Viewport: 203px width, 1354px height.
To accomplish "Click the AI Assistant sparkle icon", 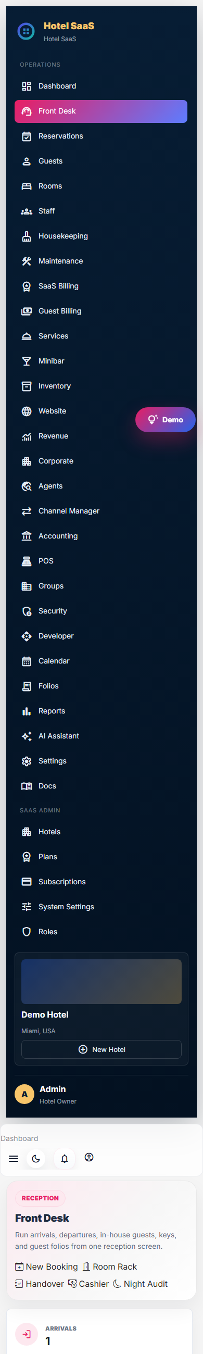I will [x=27, y=736].
